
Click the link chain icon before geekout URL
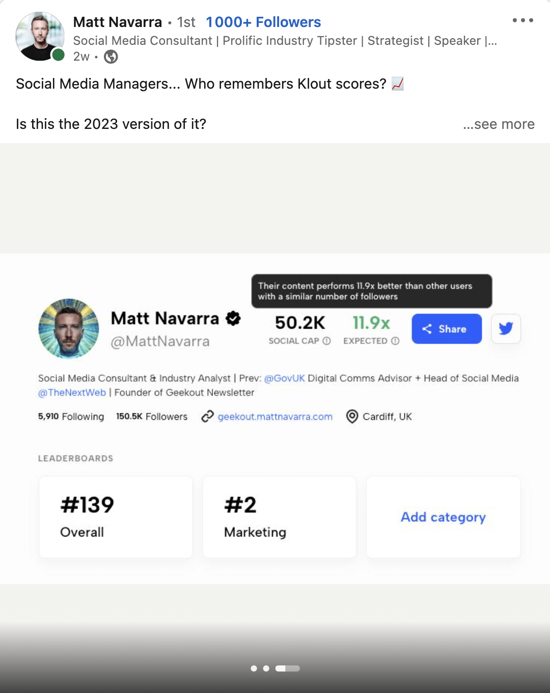[207, 416]
